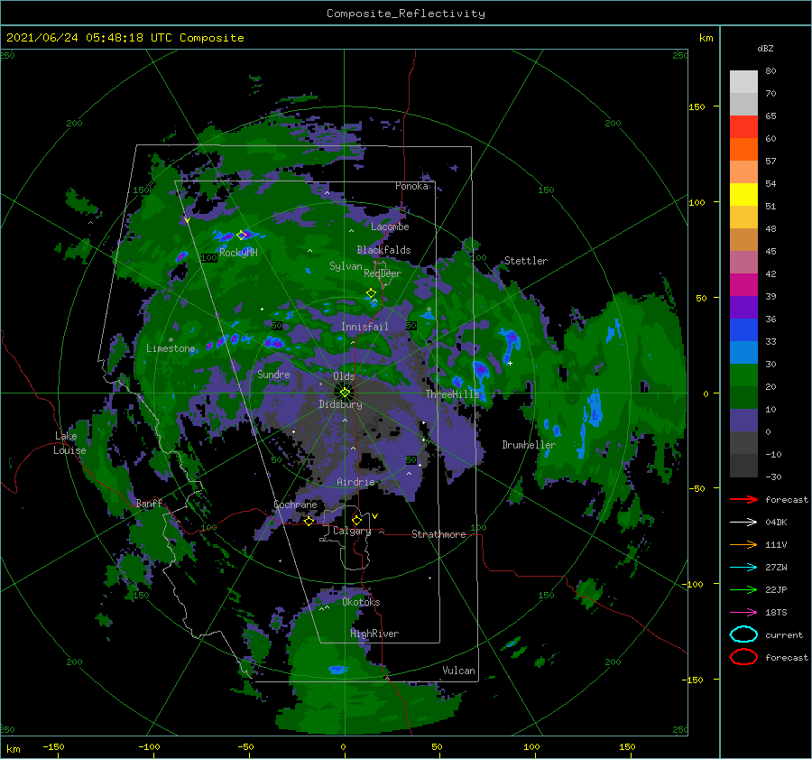Click the orange 111V arrow in legend
The image size is (812, 759).
point(743,544)
